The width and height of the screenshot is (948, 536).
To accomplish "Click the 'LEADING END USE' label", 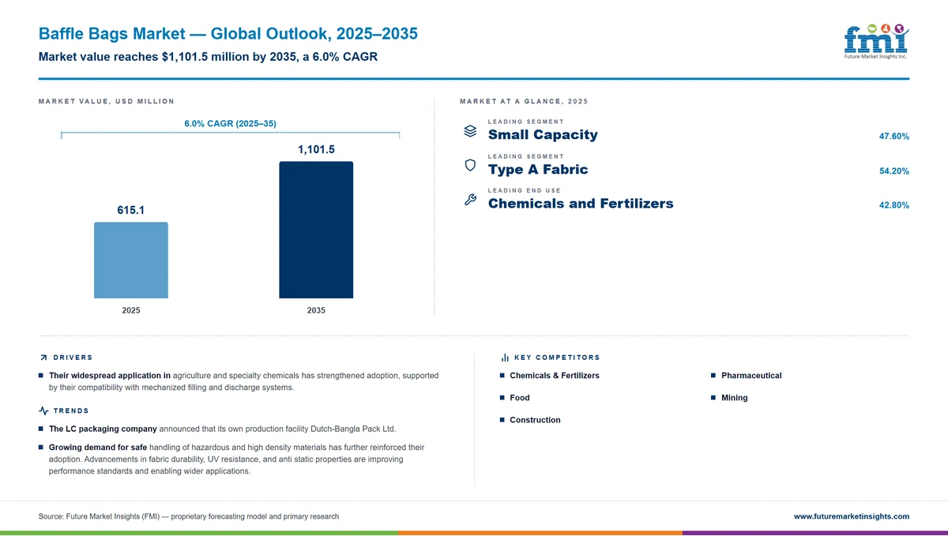I will coord(525,190).
